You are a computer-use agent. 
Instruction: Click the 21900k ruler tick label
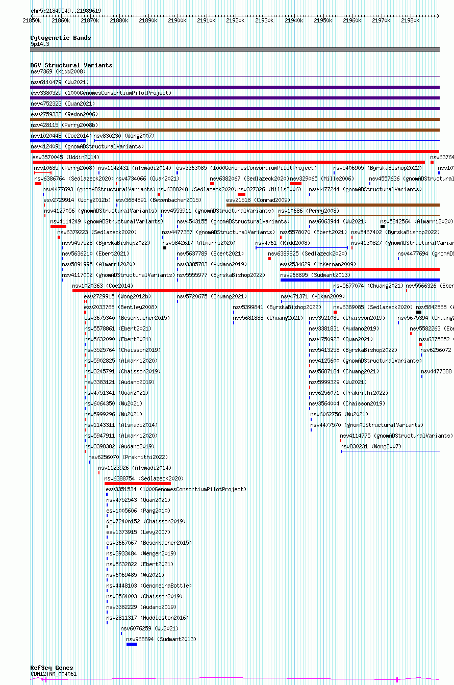[x=177, y=20]
